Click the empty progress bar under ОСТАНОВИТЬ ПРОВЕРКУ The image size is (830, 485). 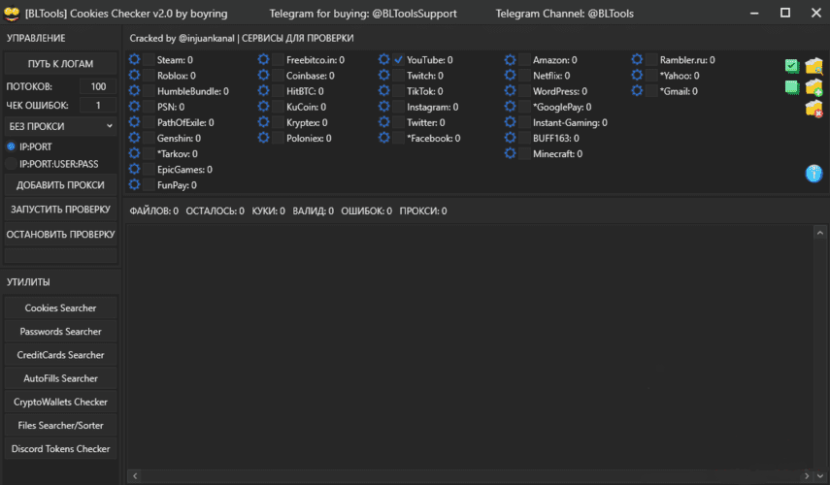(x=60, y=255)
